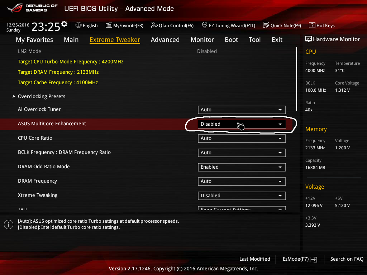Click the info icon beside help text
Viewport: 367px width, 275px height.
[x=9, y=225]
